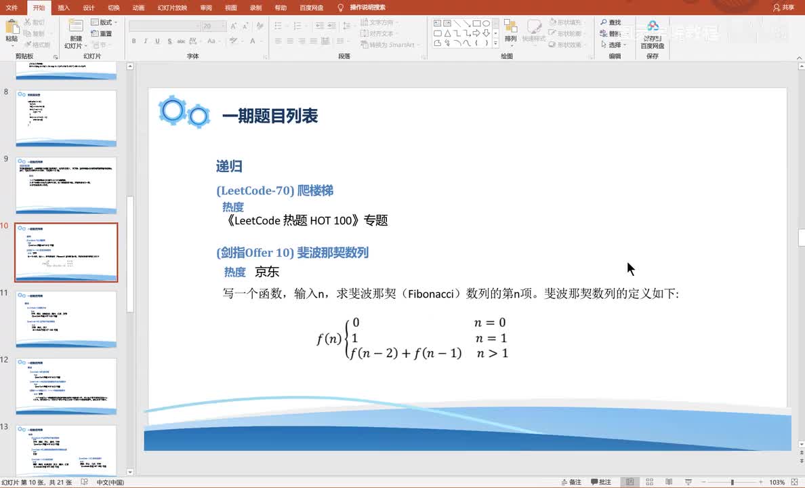This screenshot has width=805, height=488.
Task: Click the clear formatting icon
Action: tap(260, 26)
